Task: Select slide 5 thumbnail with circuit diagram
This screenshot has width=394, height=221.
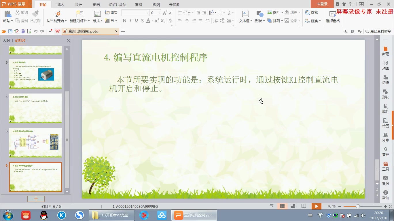Action: click(x=35, y=143)
